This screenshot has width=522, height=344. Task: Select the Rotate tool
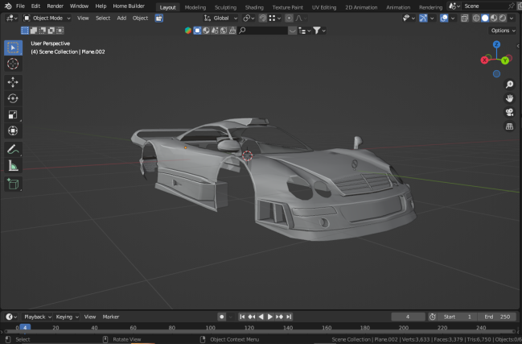[x=13, y=98]
